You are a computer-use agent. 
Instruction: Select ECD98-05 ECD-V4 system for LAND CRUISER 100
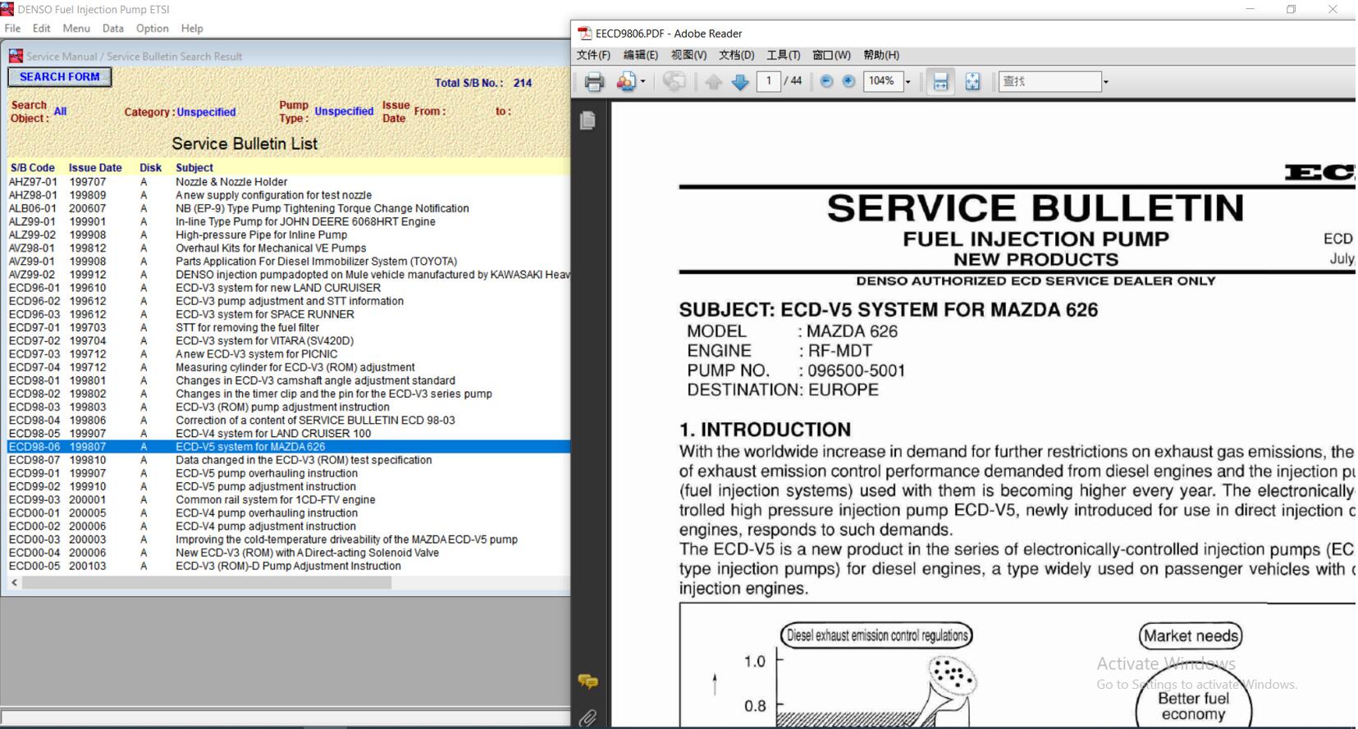[x=289, y=433]
